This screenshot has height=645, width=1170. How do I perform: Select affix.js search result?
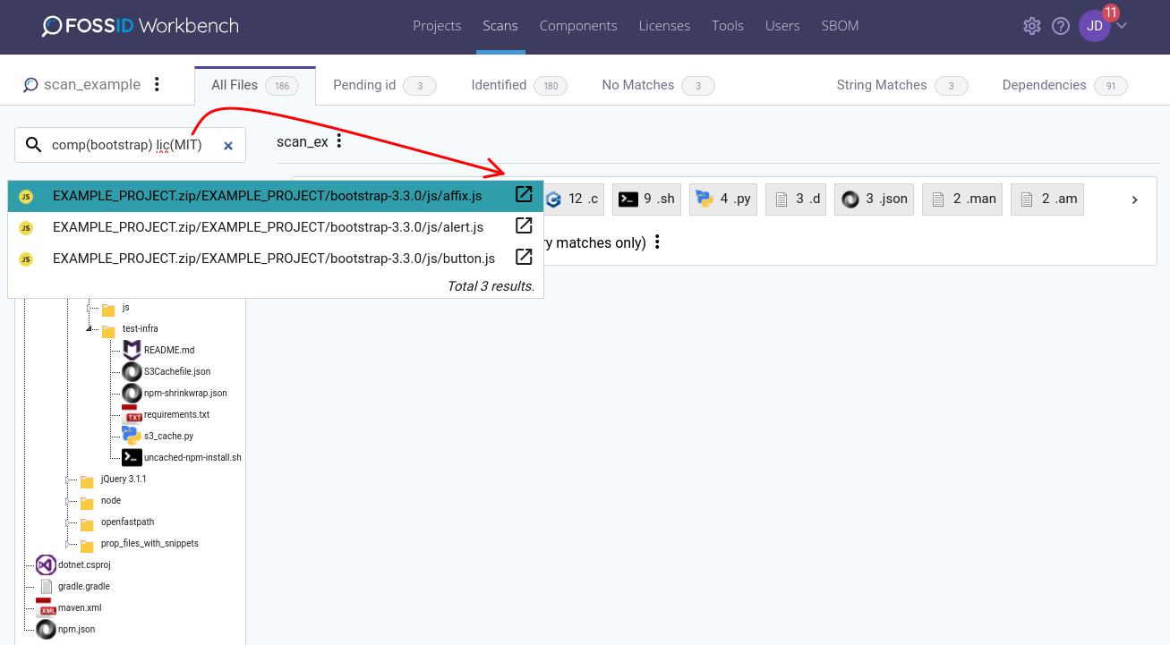[x=276, y=197]
